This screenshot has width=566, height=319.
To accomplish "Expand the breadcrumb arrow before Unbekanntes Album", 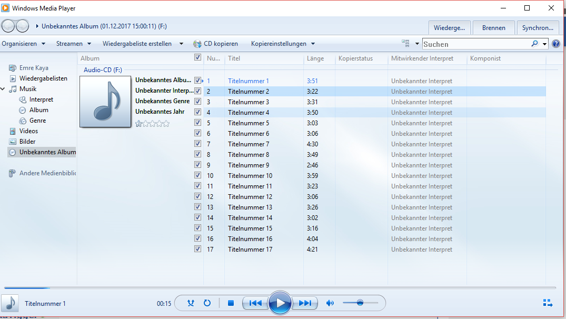I will (x=37, y=26).
